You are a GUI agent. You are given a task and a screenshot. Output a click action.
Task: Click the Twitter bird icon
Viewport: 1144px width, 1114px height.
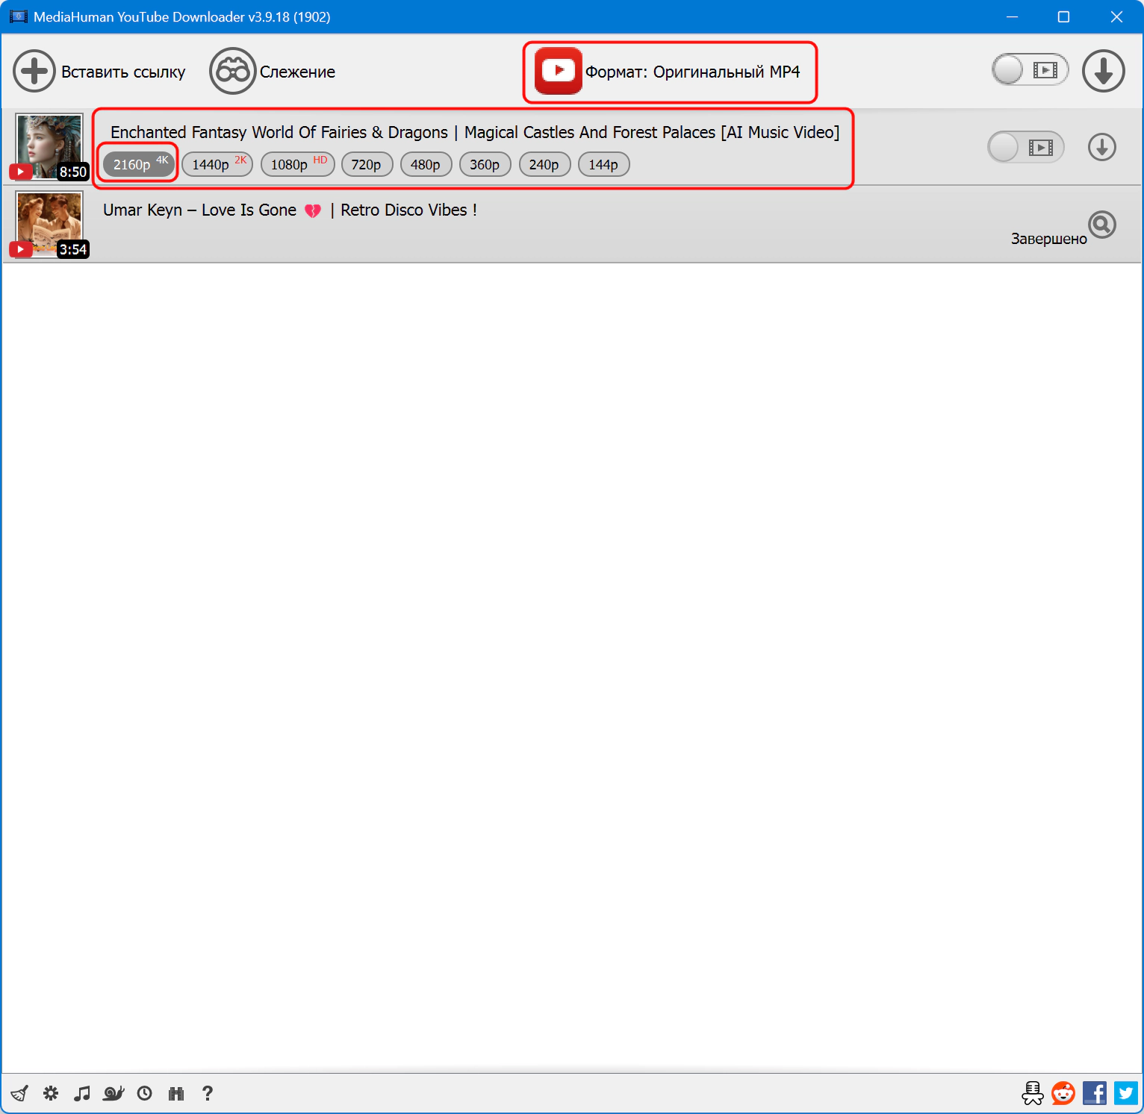tap(1126, 1093)
